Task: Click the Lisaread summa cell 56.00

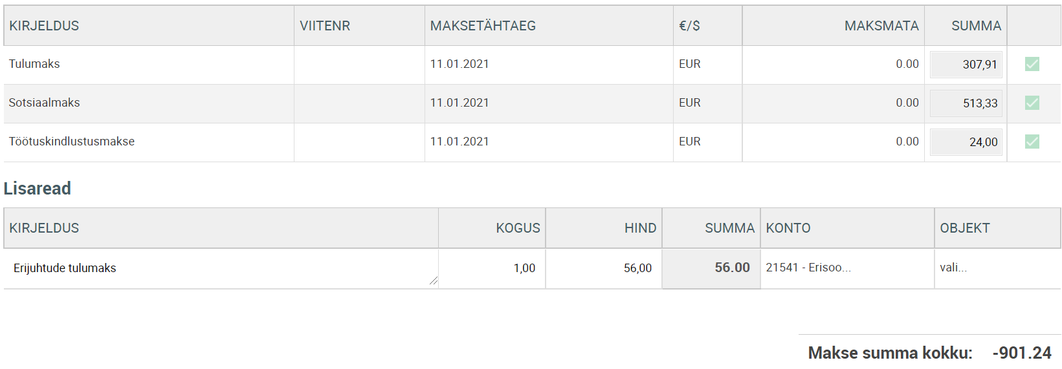Action: pos(711,268)
